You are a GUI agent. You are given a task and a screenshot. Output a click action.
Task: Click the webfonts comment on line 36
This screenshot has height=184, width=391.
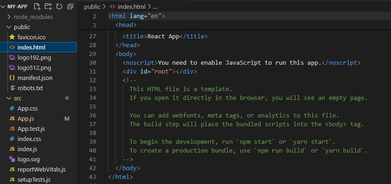click(234, 116)
